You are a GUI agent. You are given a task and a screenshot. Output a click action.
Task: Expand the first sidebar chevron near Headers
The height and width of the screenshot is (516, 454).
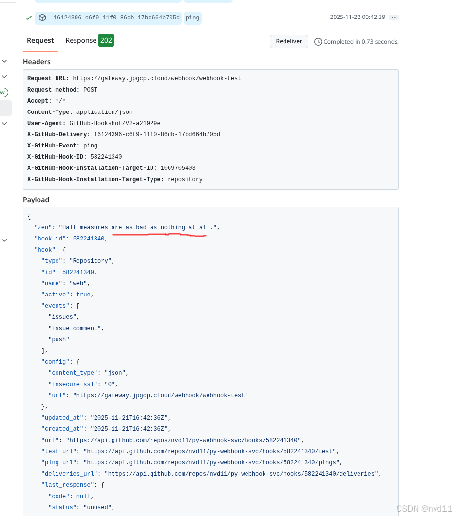4,61
